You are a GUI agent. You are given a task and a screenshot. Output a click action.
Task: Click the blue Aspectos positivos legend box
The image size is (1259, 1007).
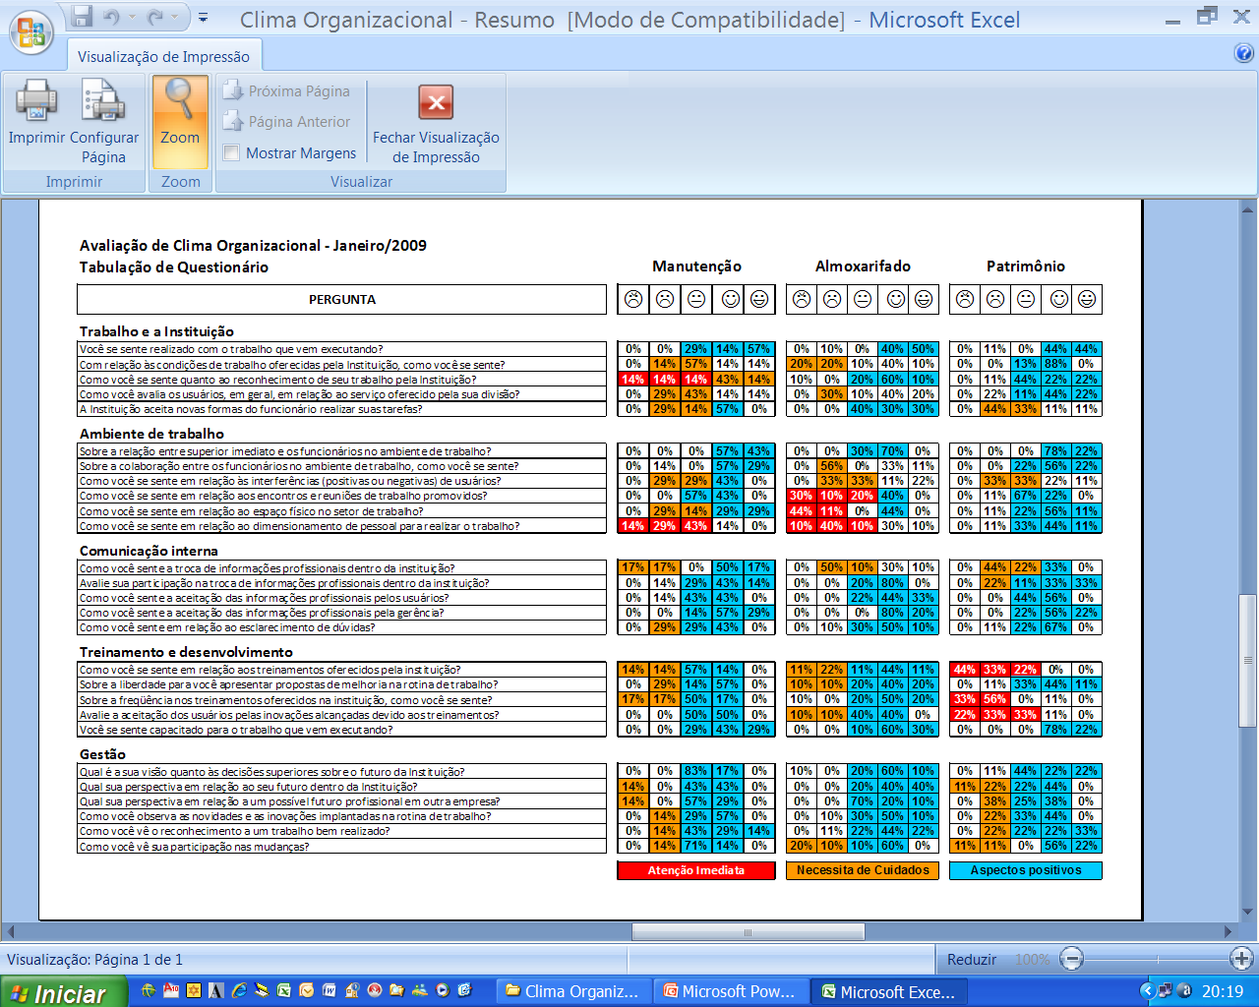click(1026, 870)
